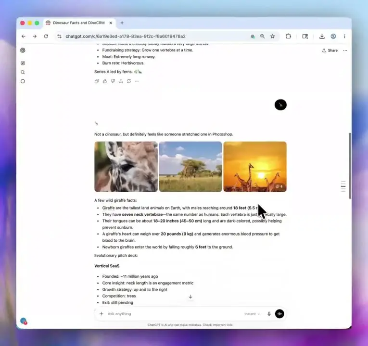Image resolution: width=368 pixels, height=346 pixels.
Task: Open user account avatar at sidebar bottom
Action: (x=24, y=321)
